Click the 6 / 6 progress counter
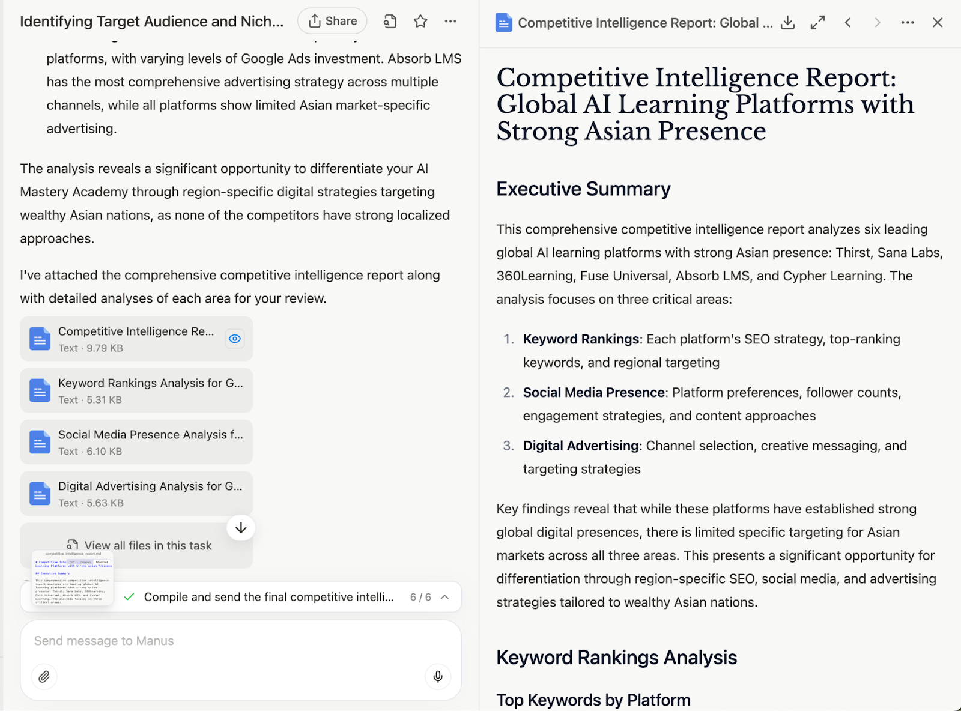The height and width of the screenshot is (711, 961). point(420,597)
